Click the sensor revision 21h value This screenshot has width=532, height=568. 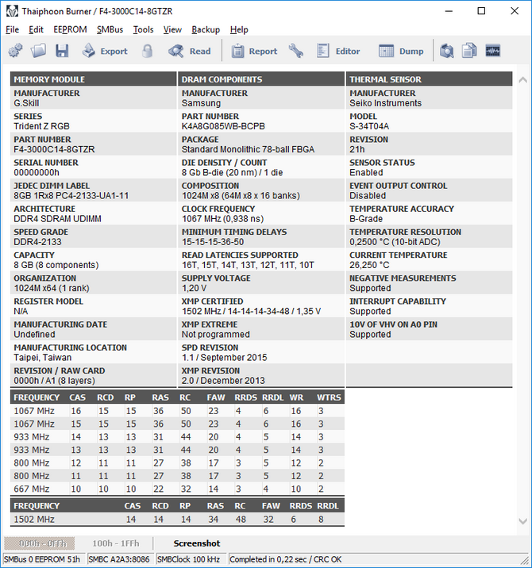357,149
